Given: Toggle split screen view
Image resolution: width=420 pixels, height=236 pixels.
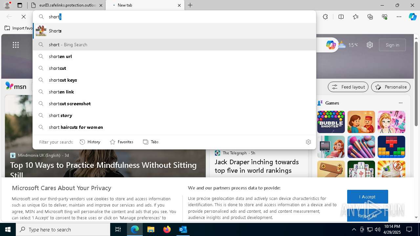Looking at the screenshot, I should (341, 17).
